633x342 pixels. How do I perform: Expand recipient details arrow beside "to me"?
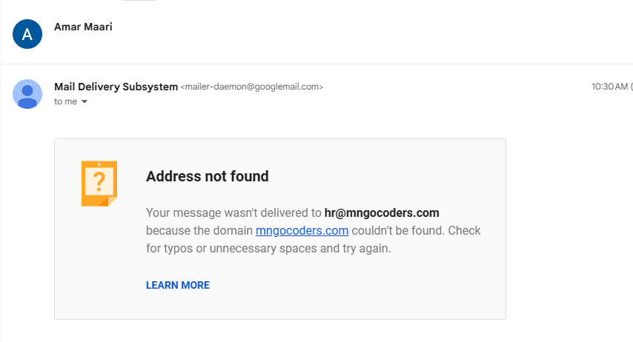coord(84,101)
